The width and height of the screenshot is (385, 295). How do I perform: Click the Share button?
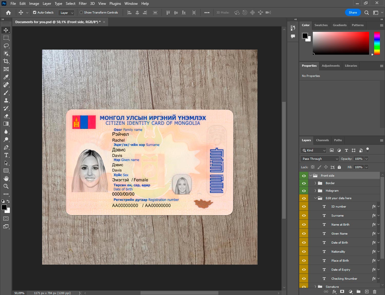point(353,12)
